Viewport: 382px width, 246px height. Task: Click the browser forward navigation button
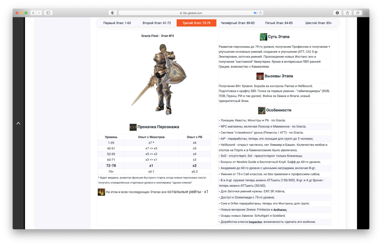39,12
